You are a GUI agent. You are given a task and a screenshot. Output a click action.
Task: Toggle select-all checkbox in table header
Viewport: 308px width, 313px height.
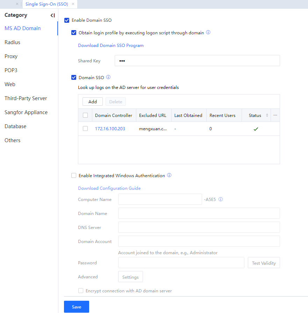coord(85,115)
